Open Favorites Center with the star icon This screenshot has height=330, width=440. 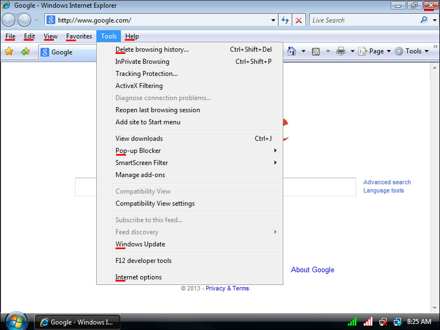click(9, 52)
